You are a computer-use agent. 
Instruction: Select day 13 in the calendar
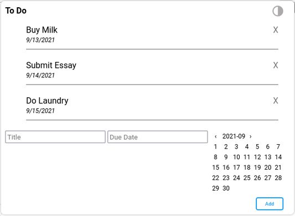click(x=268, y=157)
